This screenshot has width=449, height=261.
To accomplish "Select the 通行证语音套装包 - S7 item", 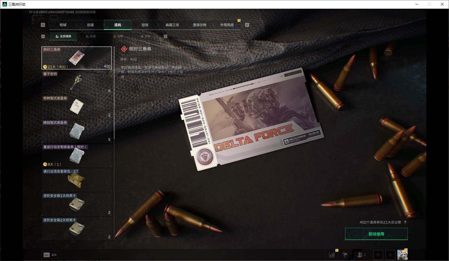I will [77, 180].
